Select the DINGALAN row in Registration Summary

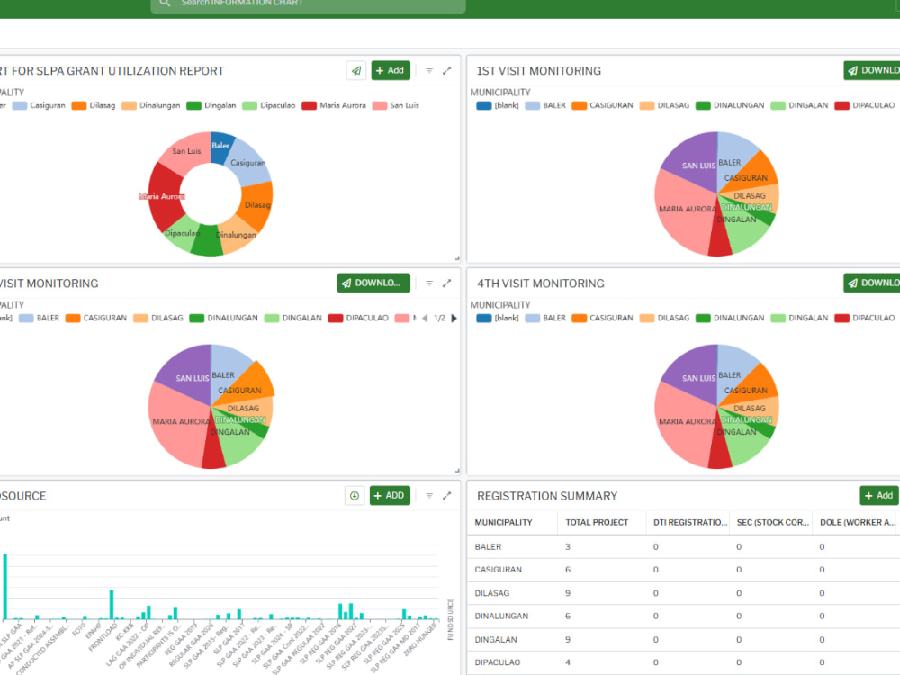point(684,639)
